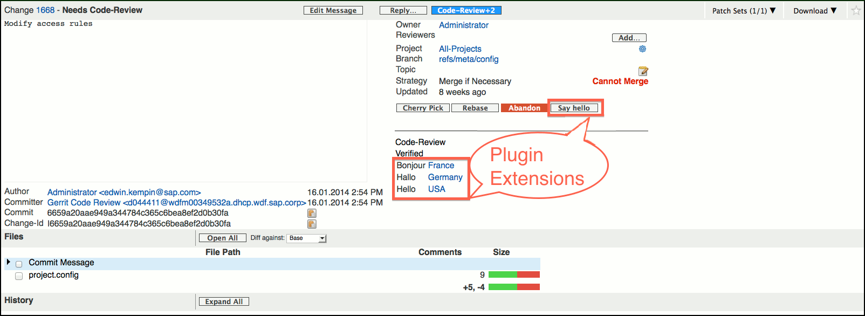This screenshot has height=316, width=865.
Task: Click the edit topic pencil icon
Action: pyautogui.click(x=643, y=71)
